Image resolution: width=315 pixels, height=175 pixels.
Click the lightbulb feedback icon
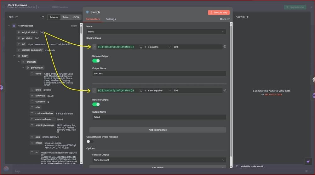[x=237, y=166]
